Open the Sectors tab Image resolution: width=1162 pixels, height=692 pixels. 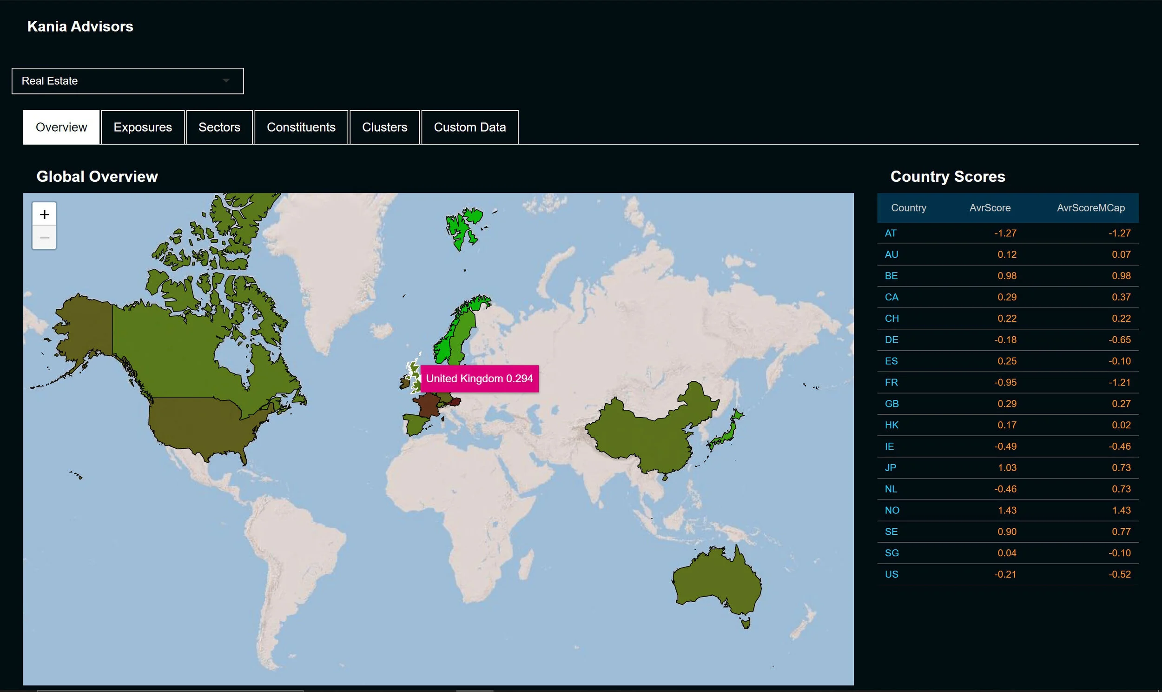(x=219, y=127)
